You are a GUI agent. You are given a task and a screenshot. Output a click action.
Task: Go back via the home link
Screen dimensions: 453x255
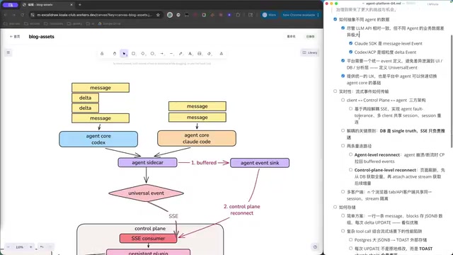[x=15, y=36]
